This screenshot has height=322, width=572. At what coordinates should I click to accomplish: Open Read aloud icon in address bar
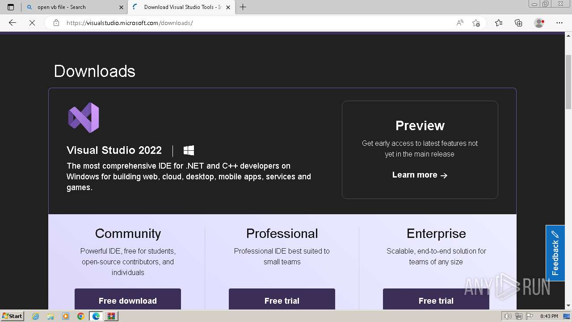(x=460, y=23)
